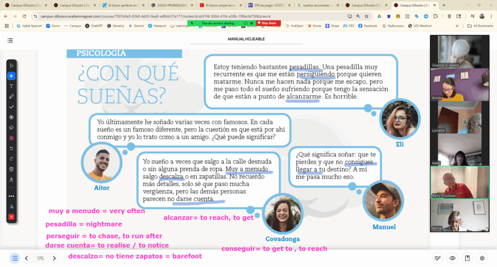497x267 pixels.
Task: Switch to 'PIN de juego' browser tab
Action: click(x=269, y=5)
